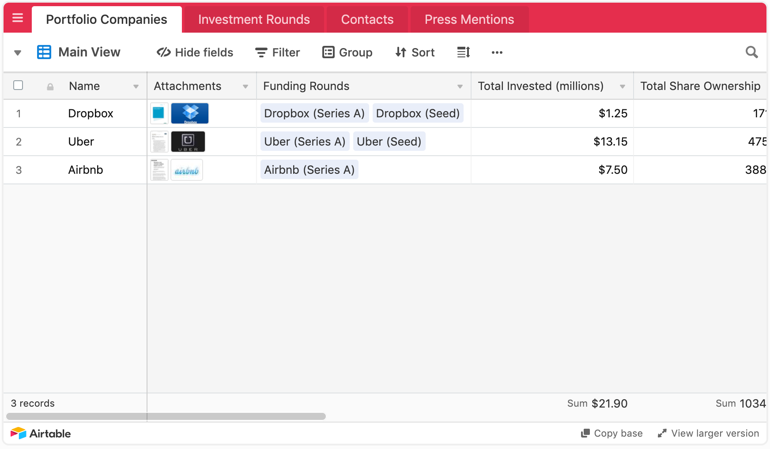Open Airbnb logo attachment thumbnail
This screenshot has width=770, height=449.
[187, 170]
